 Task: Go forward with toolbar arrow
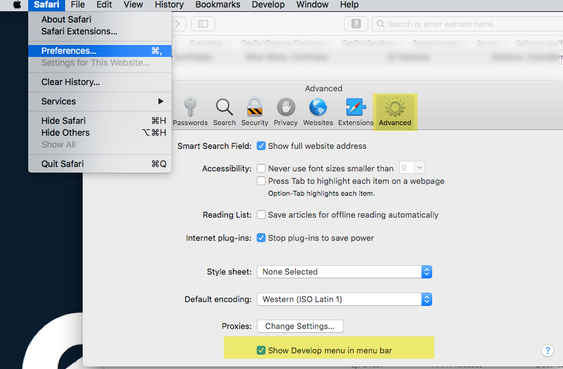(x=178, y=24)
